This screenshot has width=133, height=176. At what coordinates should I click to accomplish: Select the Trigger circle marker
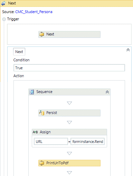tap(4, 19)
